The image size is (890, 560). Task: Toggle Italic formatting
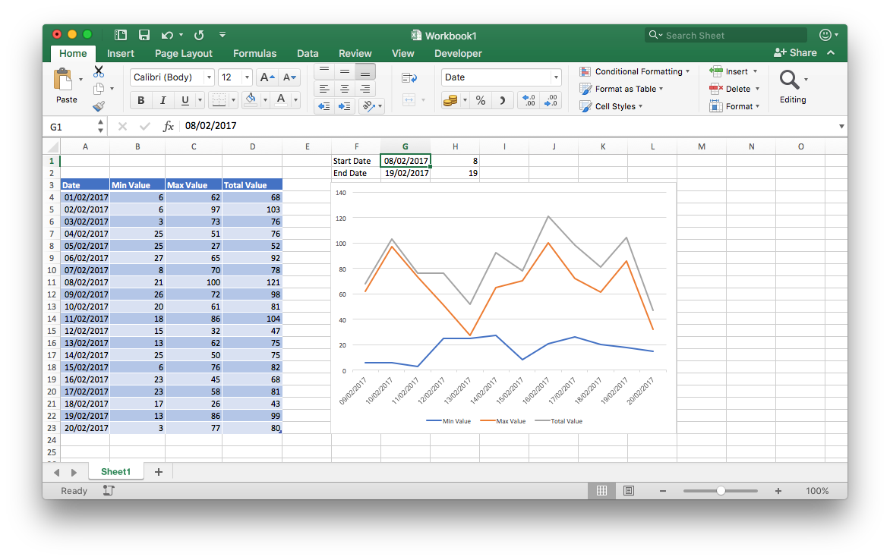tap(163, 100)
